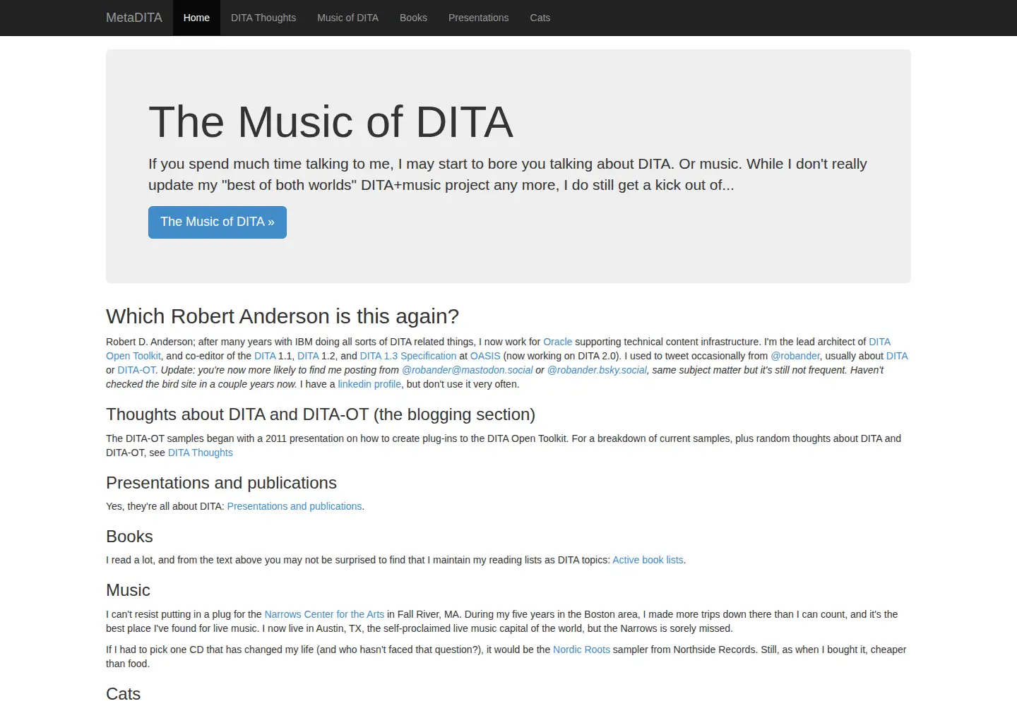Click the large 'The Music of DITA' heading
The height and width of the screenshot is (706, 1017).
331,121
